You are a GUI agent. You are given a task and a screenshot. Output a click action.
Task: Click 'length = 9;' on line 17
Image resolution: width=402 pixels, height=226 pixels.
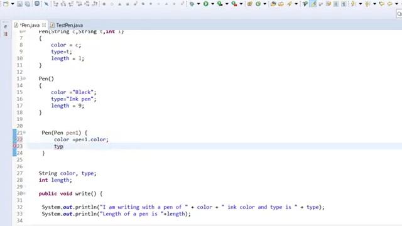68,106
